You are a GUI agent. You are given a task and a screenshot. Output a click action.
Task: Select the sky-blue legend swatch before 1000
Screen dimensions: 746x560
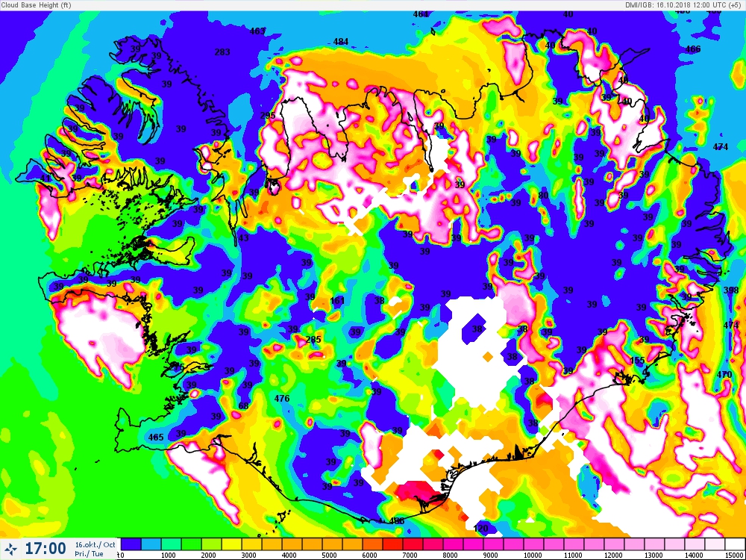tap(151, 544)
